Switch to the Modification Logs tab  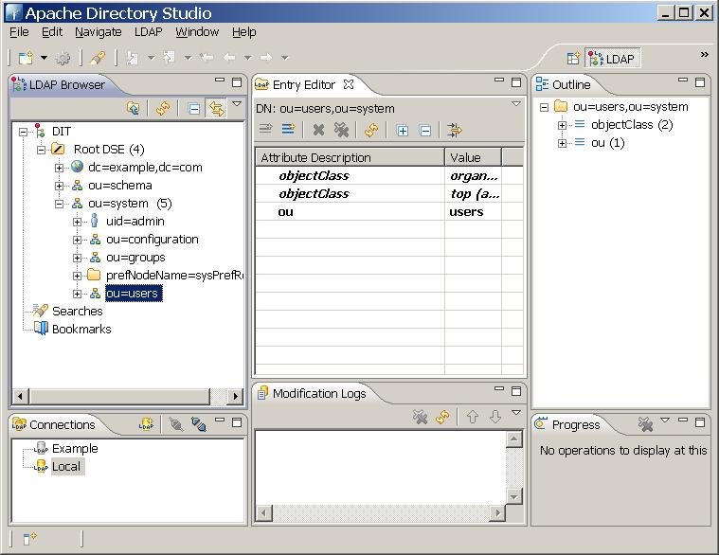(x=317, y=394)
